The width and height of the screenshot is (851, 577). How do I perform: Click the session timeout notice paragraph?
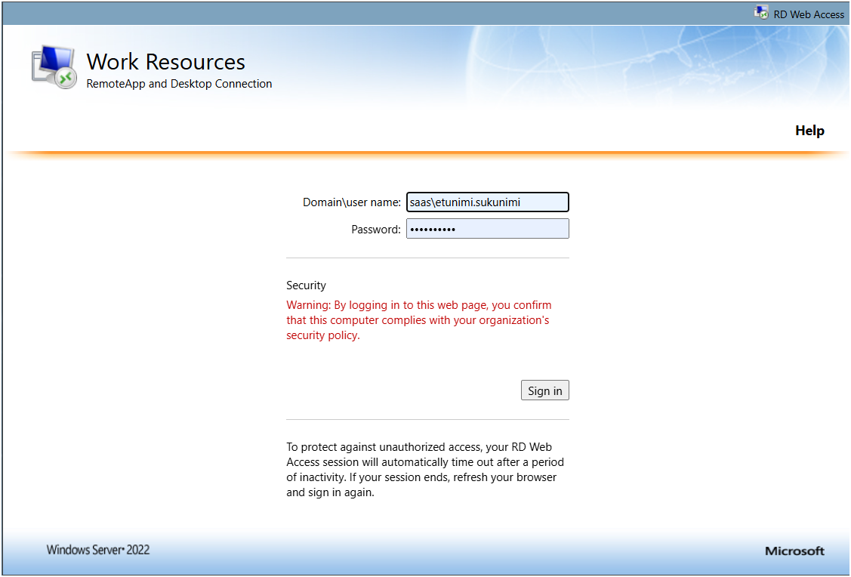coord(424,470)
